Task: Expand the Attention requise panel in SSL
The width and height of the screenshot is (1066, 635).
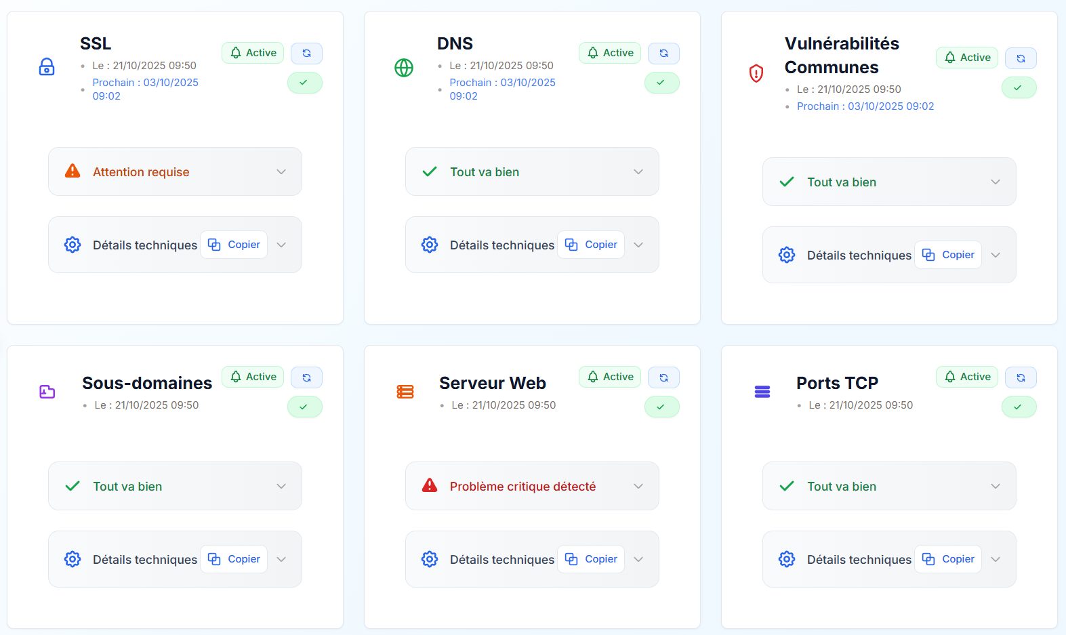Action: coord(175,171)
